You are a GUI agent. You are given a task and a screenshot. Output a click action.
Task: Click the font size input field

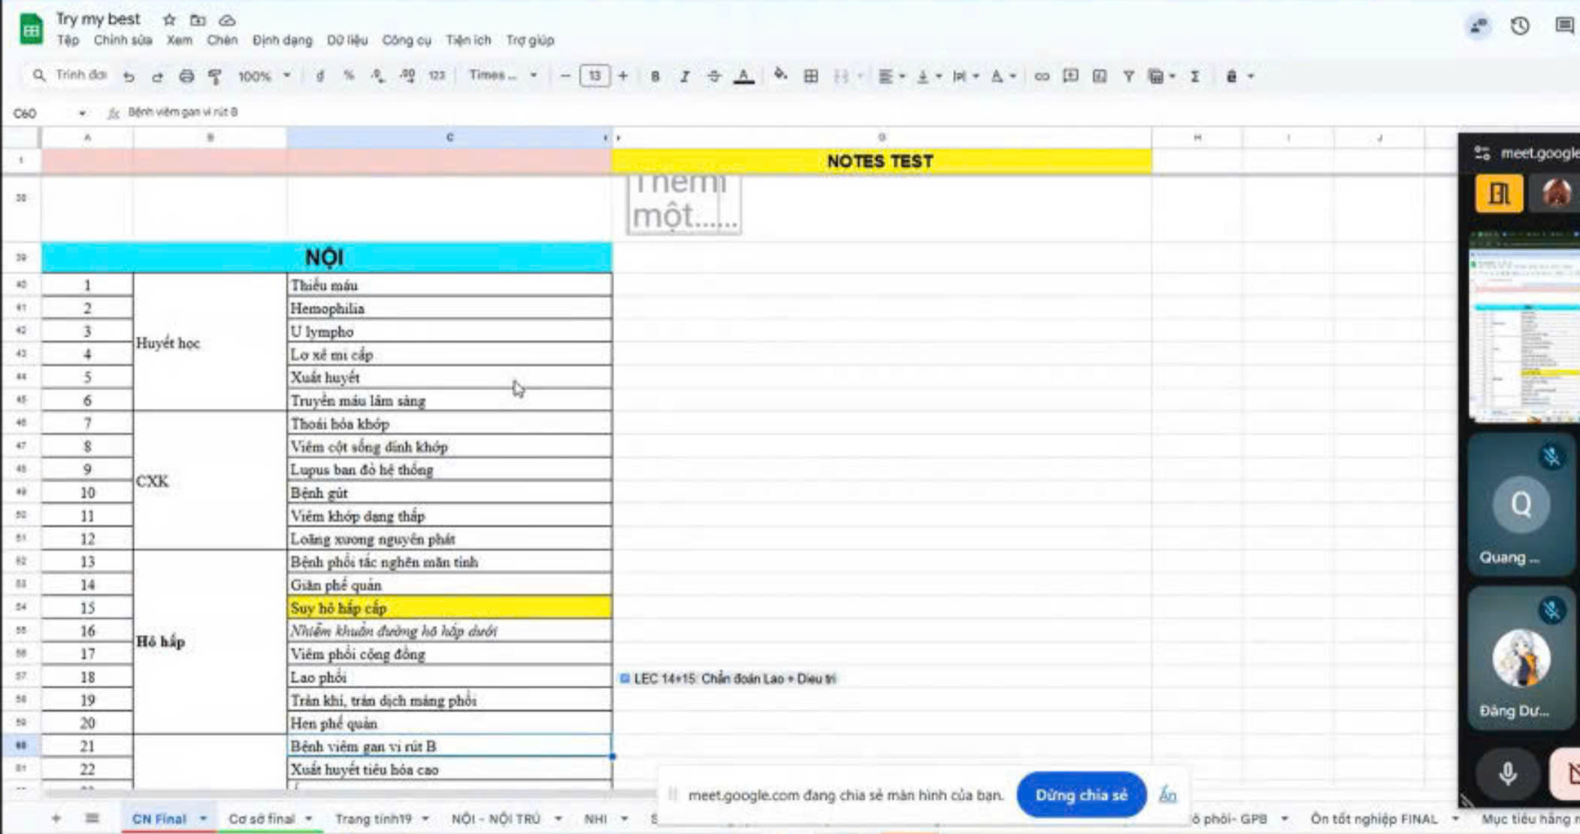click(x=594, y=76)
